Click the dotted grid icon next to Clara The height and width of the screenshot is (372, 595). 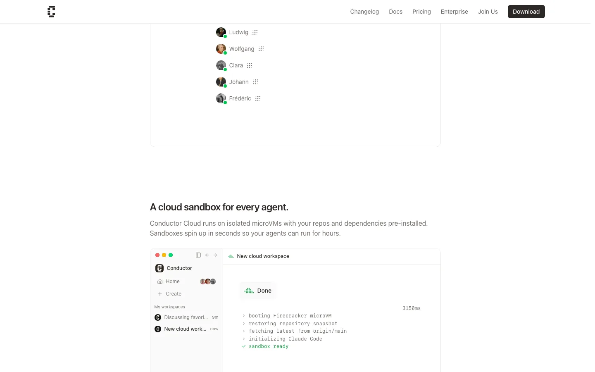point(250,65)
